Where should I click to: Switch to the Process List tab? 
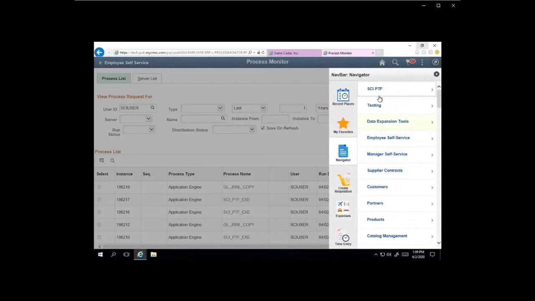114,79
